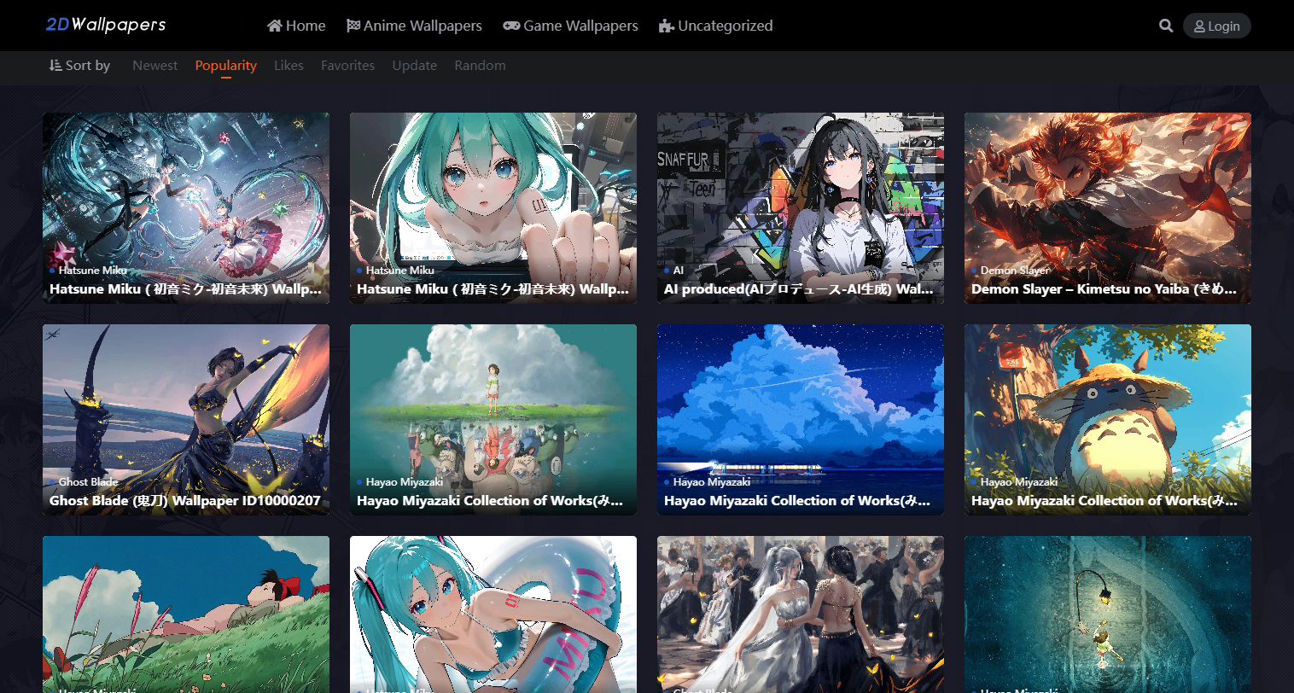Switch to Favorites sorting
Image resolution: width=1294 pixels, height=693 pixels.
coord(347,66)
